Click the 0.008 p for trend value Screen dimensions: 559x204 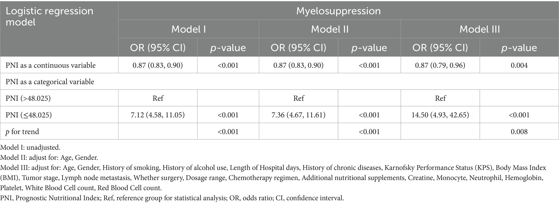click(519, 132)
